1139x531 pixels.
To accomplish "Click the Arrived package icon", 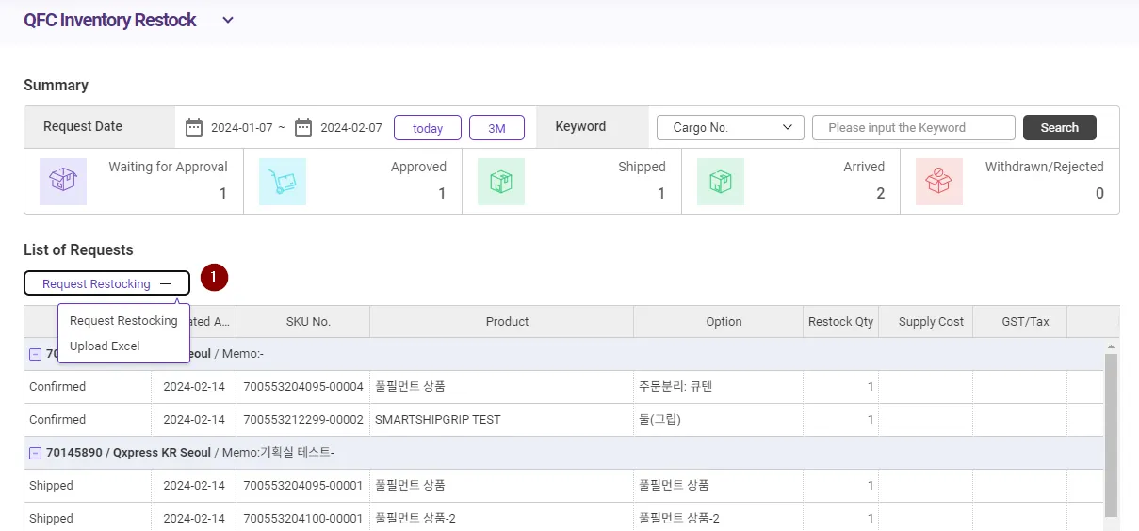I will (x=721, y=181).
